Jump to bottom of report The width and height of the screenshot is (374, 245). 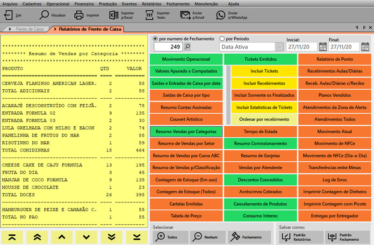(x=137, y=237)
